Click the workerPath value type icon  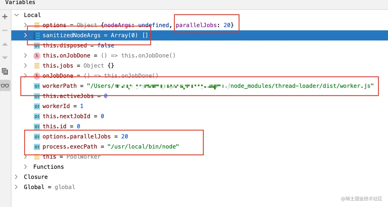click(37, 86)
